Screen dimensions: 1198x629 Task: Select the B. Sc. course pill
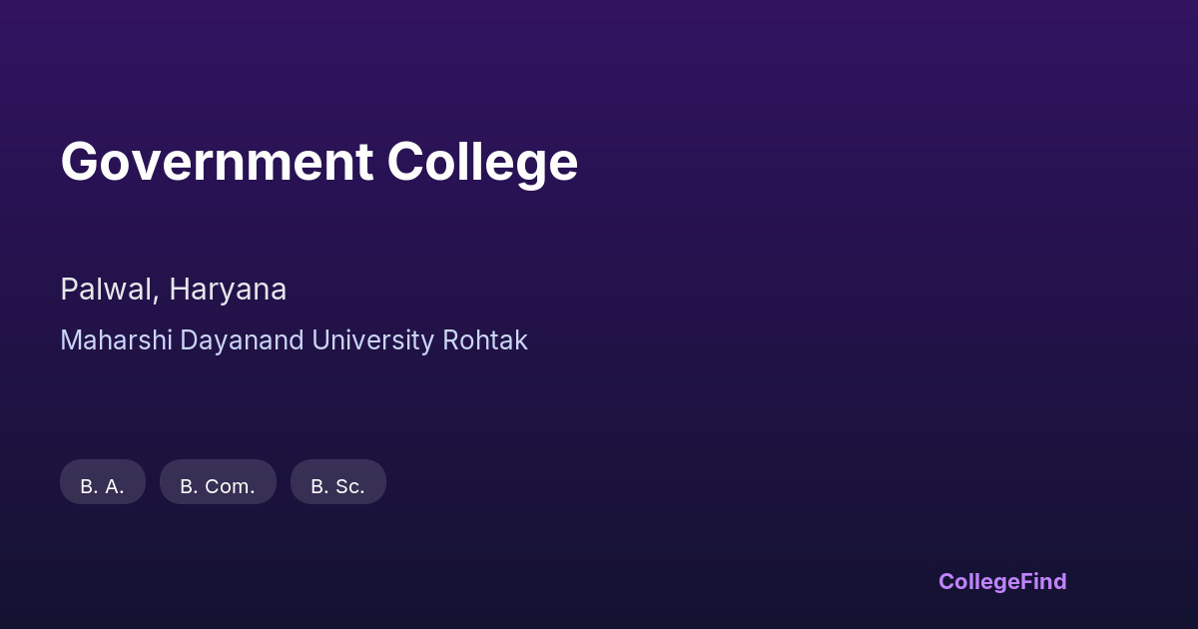click(x=337, y=482)
